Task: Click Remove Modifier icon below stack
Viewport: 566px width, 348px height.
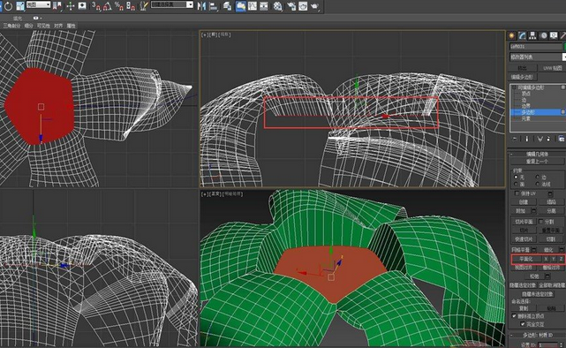Action: coord(548,139)
